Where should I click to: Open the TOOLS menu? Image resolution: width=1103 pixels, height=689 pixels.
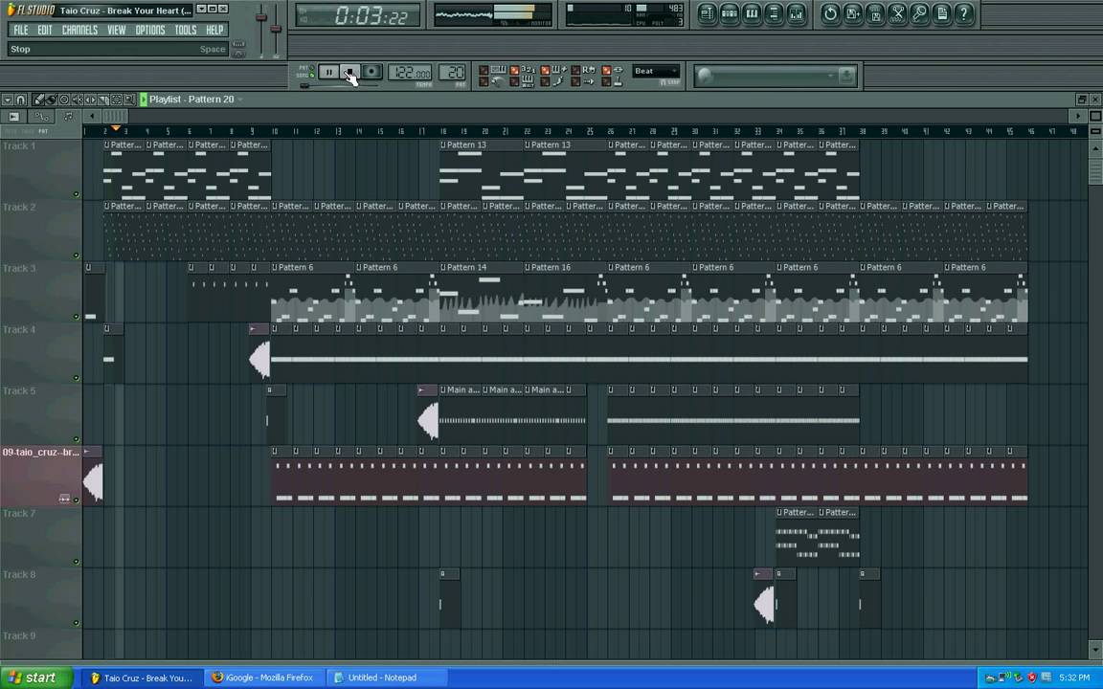click(185, 31)
